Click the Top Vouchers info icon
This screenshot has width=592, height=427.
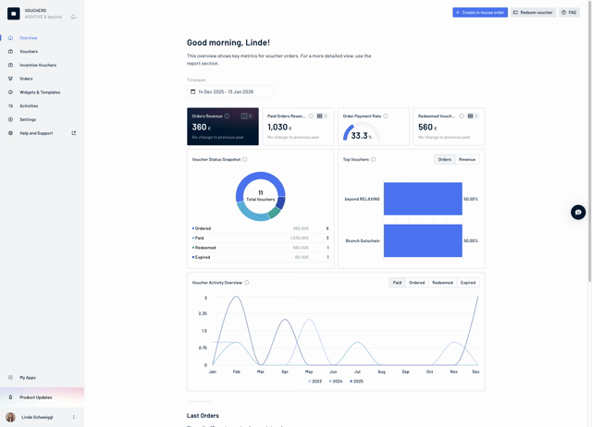[x=374, y=159]
